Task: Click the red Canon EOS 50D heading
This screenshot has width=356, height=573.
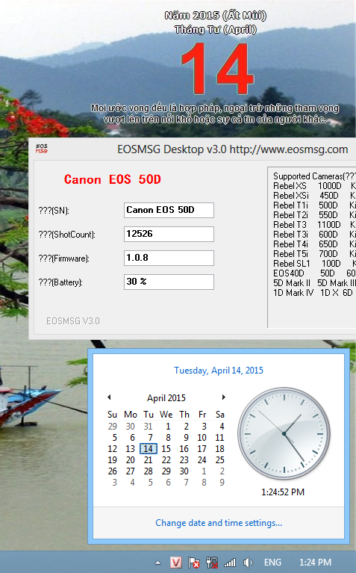Action: (113, 179)
